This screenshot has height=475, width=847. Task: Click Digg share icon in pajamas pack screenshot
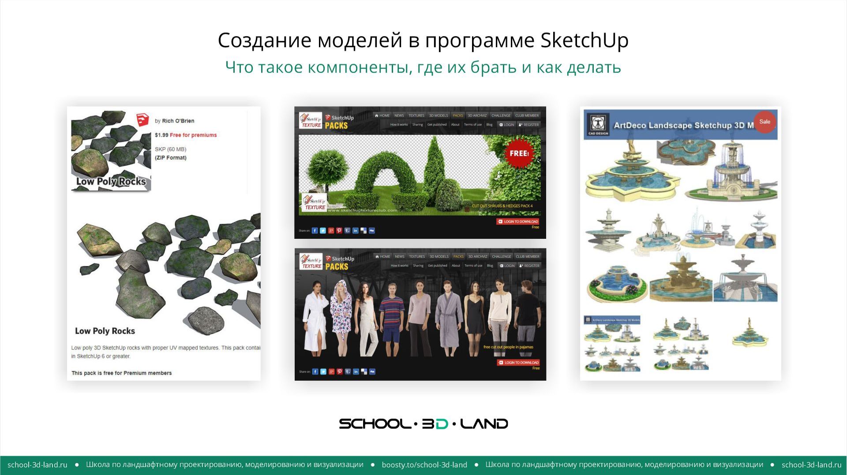pyautogui.click(x=372, y=371)
